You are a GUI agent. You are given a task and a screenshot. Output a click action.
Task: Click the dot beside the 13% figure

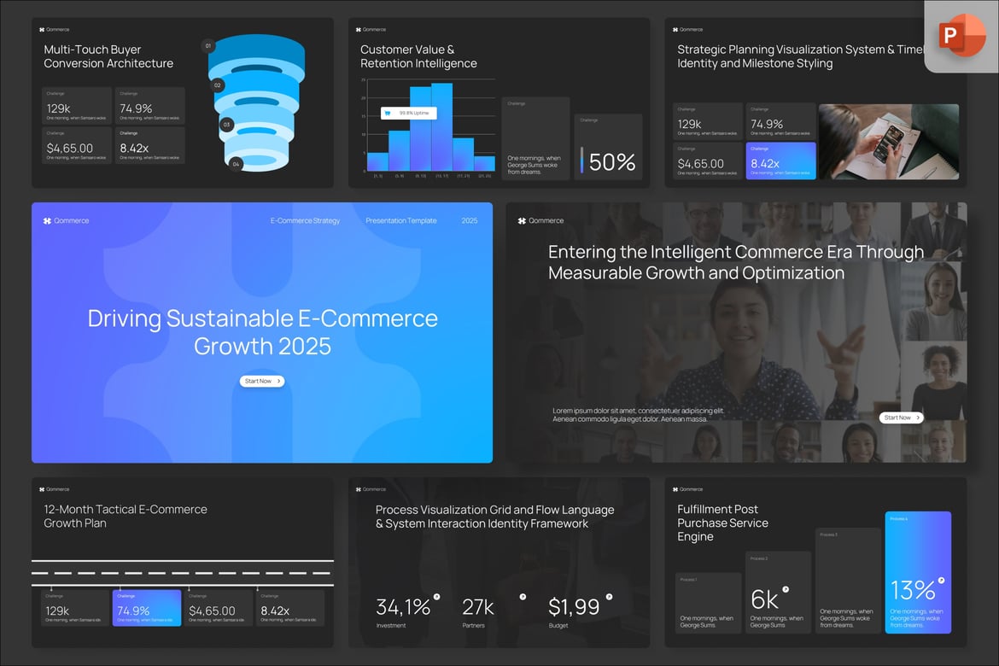941,581
